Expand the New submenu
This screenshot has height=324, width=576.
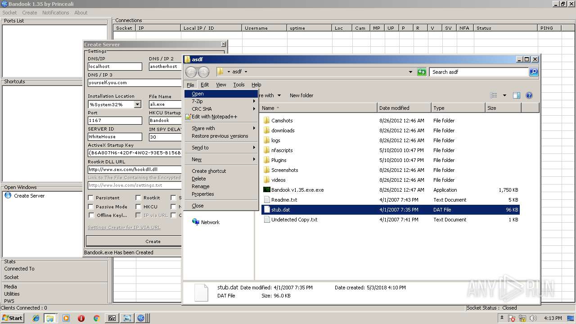point(254,159)
